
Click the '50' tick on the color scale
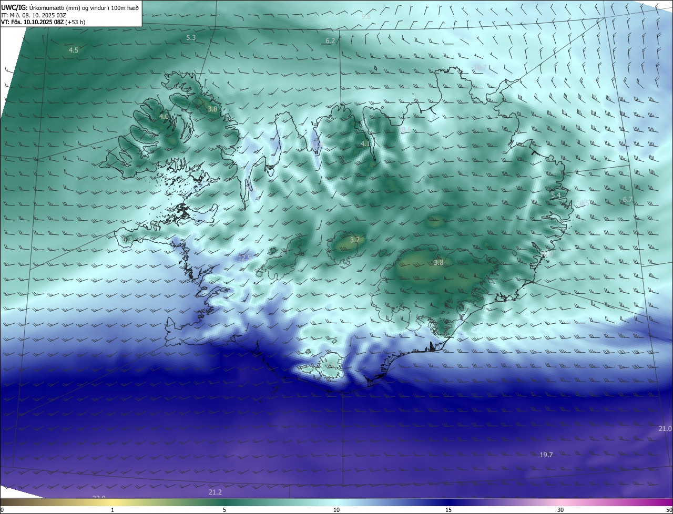coord(669,510)
